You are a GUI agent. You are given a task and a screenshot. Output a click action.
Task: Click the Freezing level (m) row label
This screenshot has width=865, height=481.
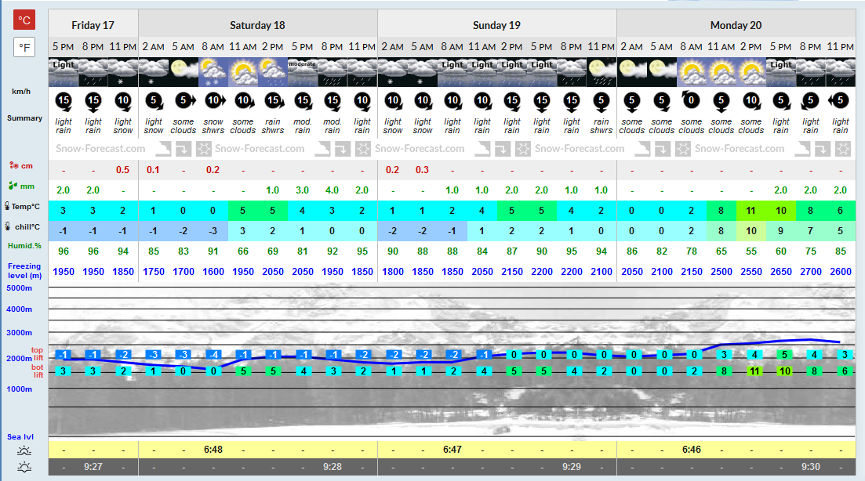(24, 270)
